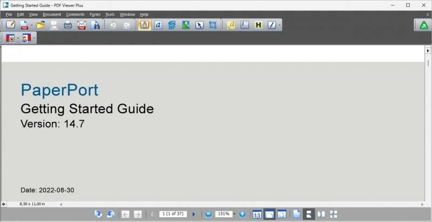Toggle fit page view mode
432x222 pixels.
point(282,214)
